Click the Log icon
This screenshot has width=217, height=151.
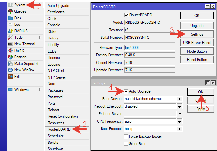point(10,24)
